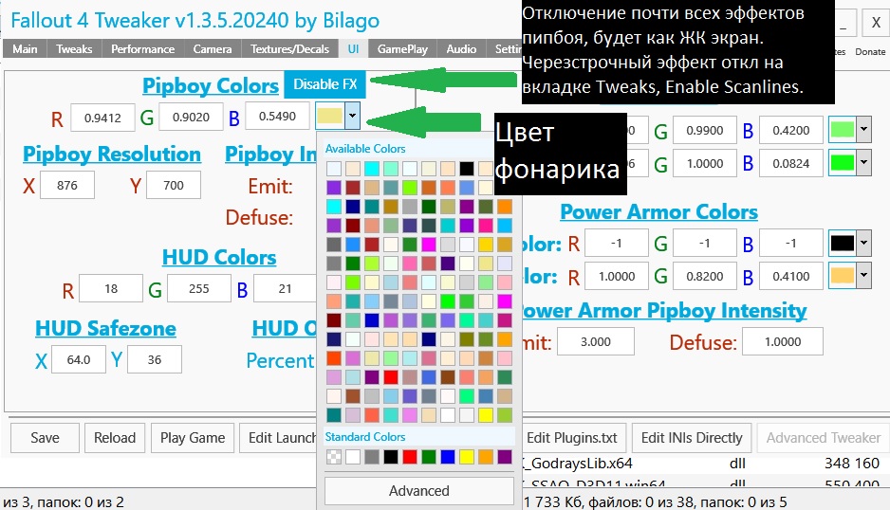
Task: Open Edit Plugins.txt
Action: pyautogui.click(x=572, y=438)
